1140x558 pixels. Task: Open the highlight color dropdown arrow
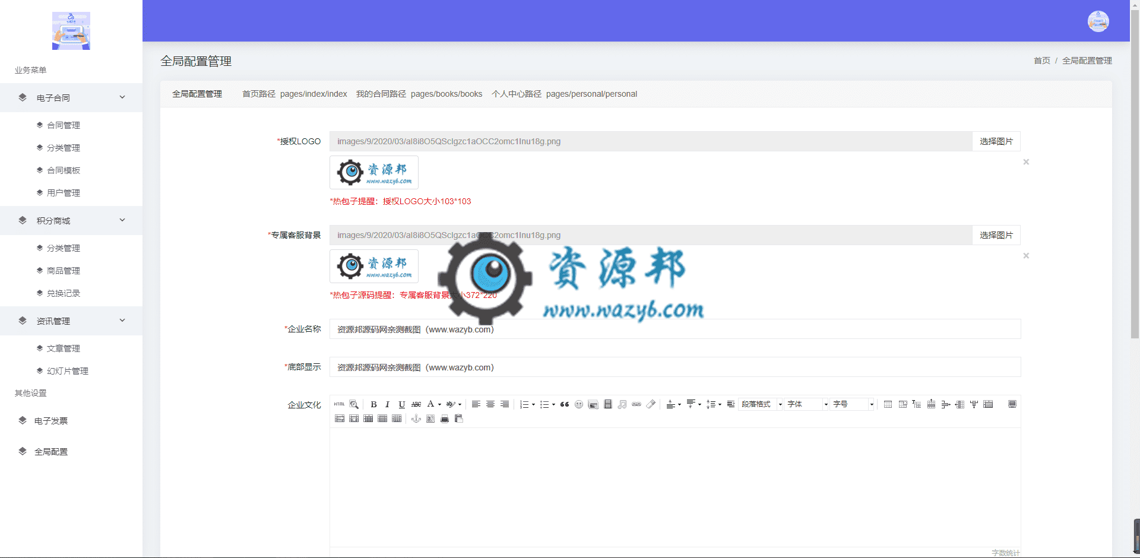460,405
